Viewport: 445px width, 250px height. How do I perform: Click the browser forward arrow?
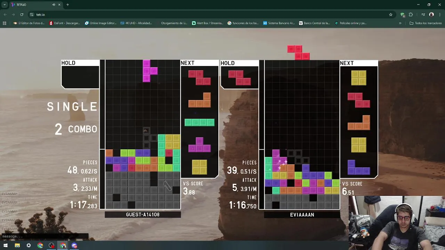[x=13, y=15]
